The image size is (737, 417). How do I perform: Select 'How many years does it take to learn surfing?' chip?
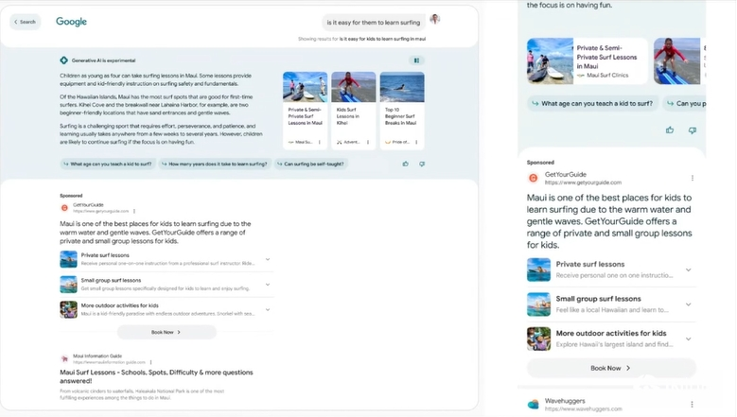click(x=215, y=164)
